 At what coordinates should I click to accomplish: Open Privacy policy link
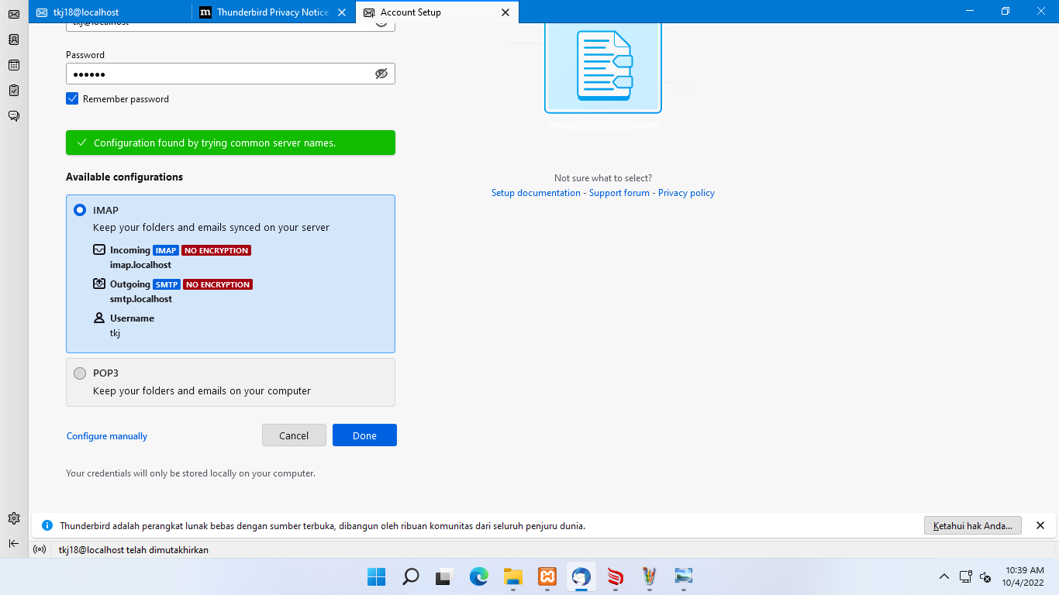pyautogui.click(x=686, y=193)
